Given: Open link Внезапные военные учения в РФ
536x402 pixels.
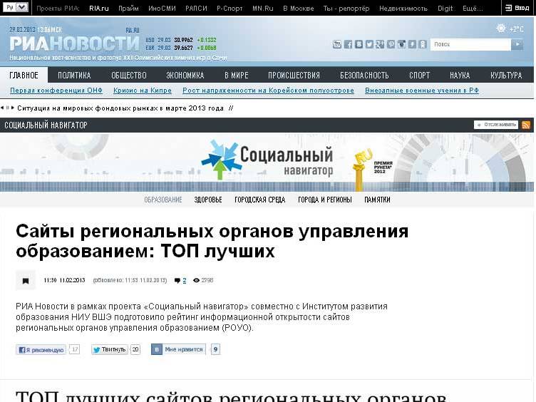Looking at the screenshot, I should click(x=422, y=91).
